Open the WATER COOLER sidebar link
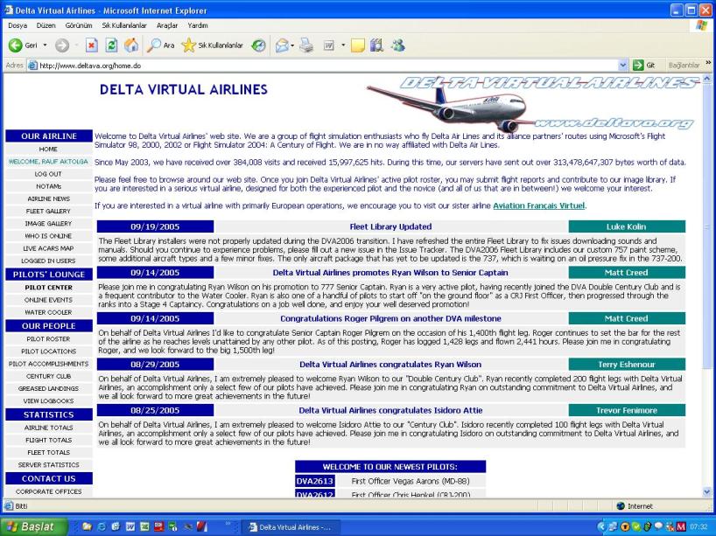This screenshot has height=536, width=716. pos(48,312)
